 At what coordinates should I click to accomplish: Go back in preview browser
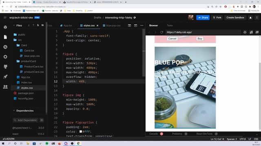[149, 32]
